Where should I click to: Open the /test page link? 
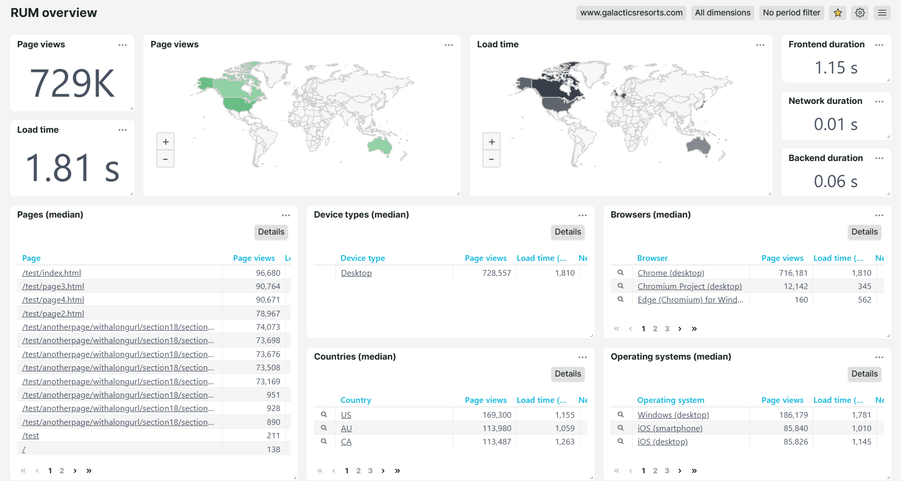[x=30, y=436]
